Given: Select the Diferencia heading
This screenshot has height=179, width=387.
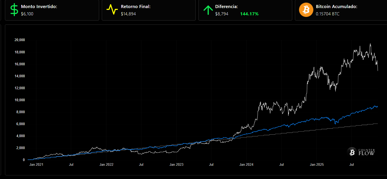Looking at the screenshot, I should pos(226,7).
